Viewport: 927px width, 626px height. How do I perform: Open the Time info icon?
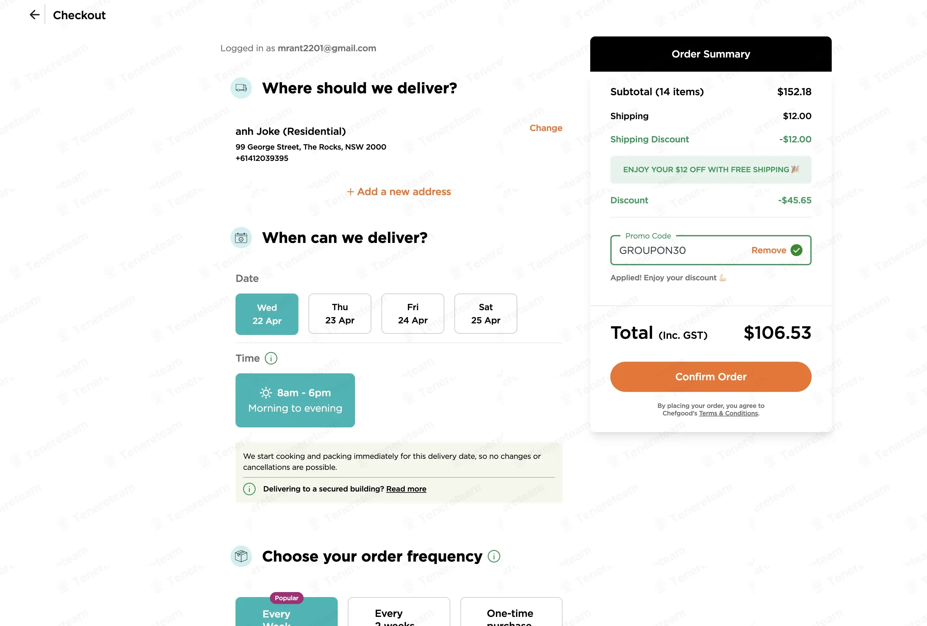271,358
